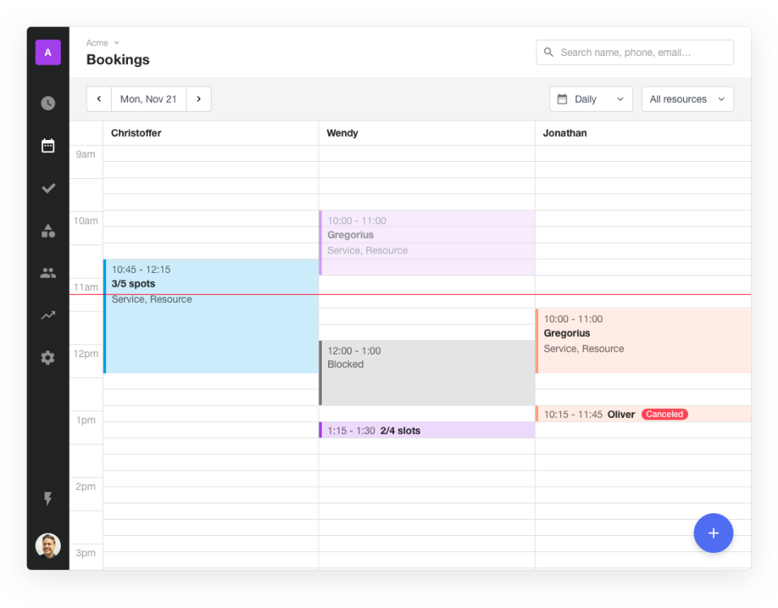Expand the All resources dropdown

[687, 99]
